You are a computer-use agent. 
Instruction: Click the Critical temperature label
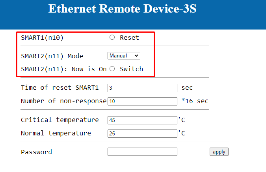coord(60,120)
